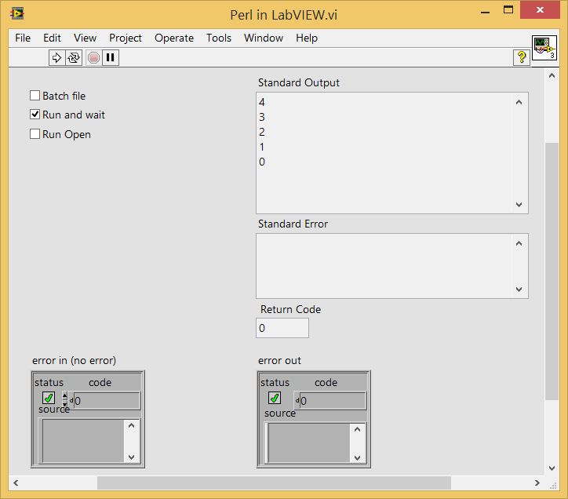Image resolution: width=568 pixels, height=499 pixels.
Task: Click the Abort Execution stop button
Action: coord(94,57)
